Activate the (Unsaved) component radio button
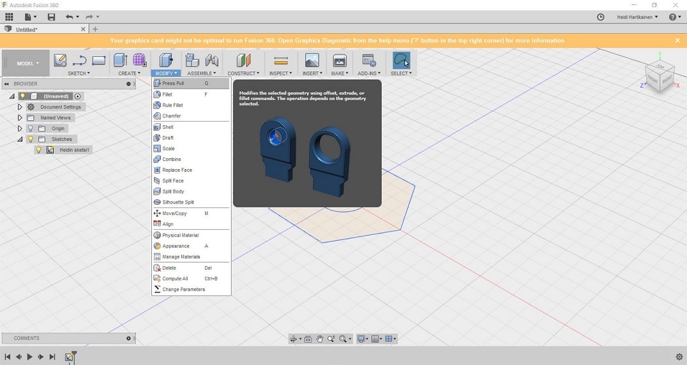 [x=77, y=96]
